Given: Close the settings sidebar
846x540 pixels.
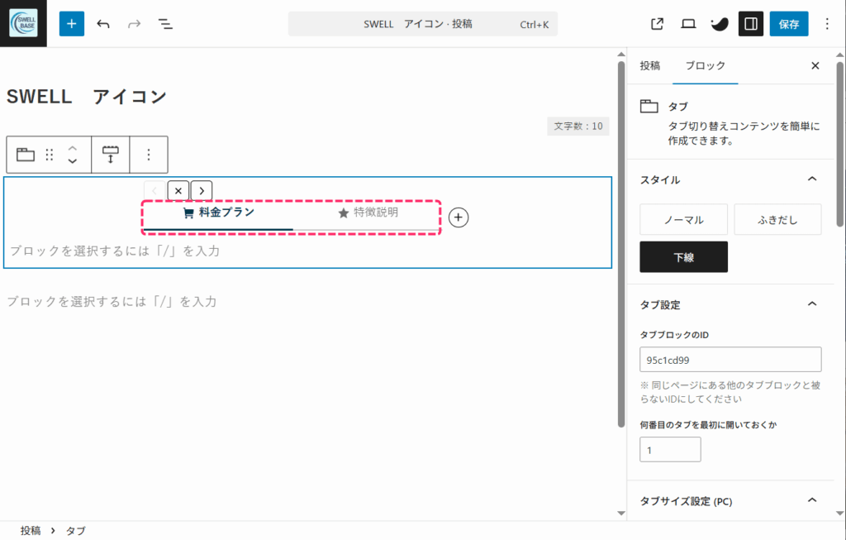Looking at the screenshot, I should [815, 66].
